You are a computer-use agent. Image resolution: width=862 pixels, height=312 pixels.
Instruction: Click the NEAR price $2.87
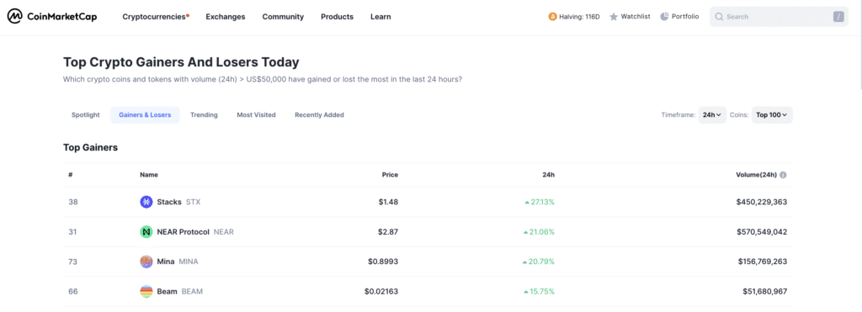pos(388,232)
